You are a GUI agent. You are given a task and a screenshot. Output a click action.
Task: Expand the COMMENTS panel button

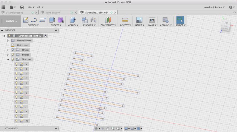(x=56, y=129)
